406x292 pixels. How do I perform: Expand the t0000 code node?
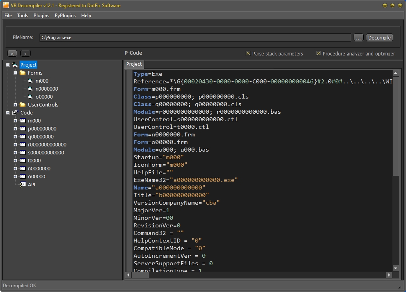click(x=15, y=161)
